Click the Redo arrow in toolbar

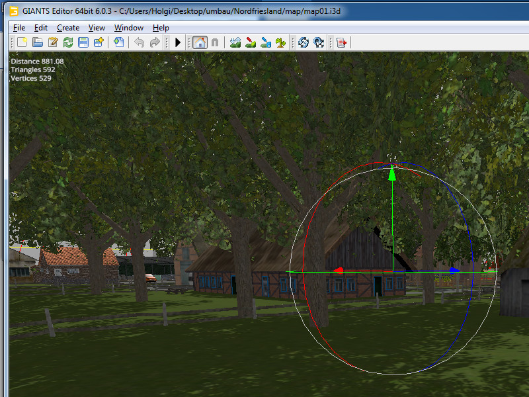155,42
